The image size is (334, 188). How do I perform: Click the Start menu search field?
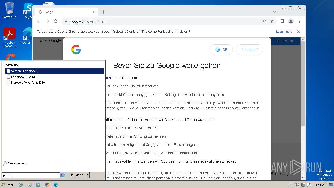click(31, 175)
